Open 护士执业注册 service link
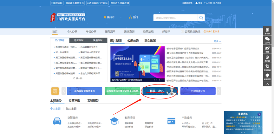This screenshot has height=134, width=274. click(x=62, y=52)
